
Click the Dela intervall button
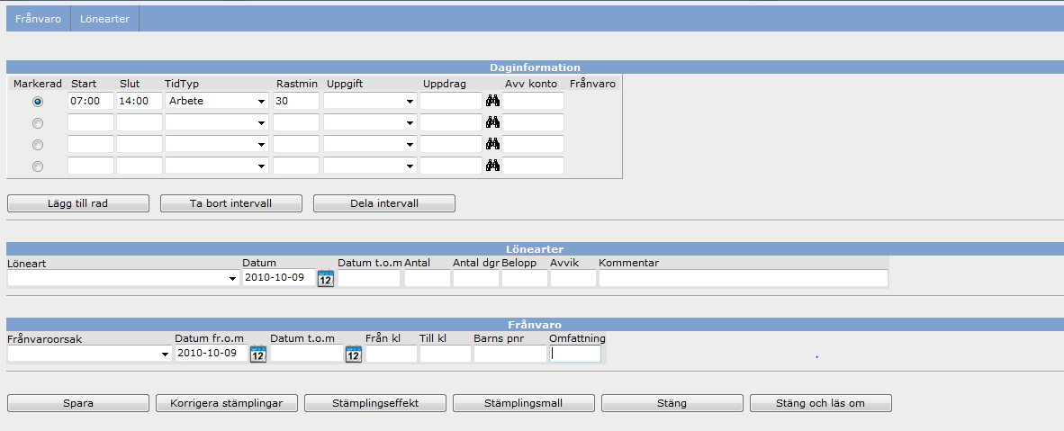tap(384, 203)
